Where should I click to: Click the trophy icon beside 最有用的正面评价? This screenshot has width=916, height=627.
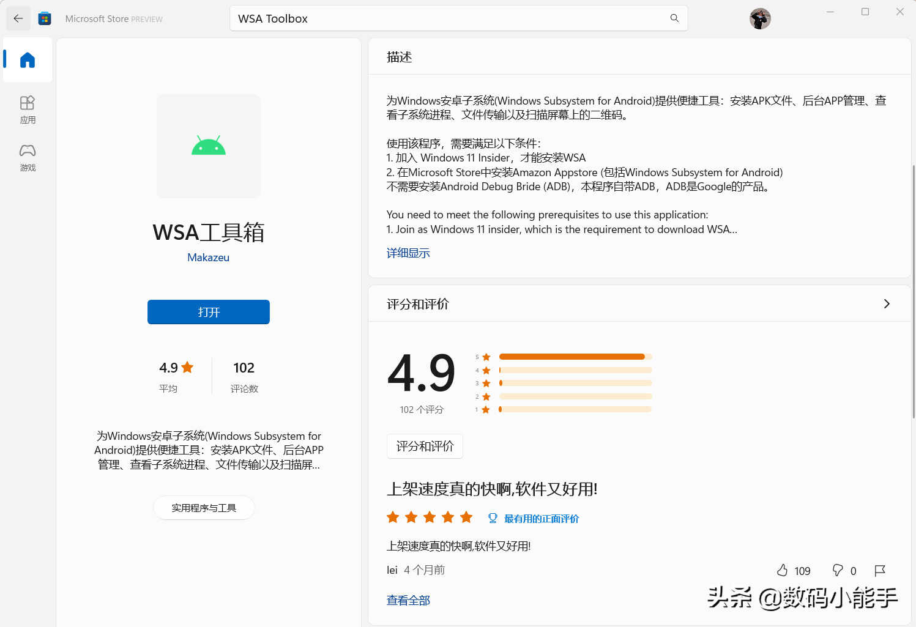[493, 519]
